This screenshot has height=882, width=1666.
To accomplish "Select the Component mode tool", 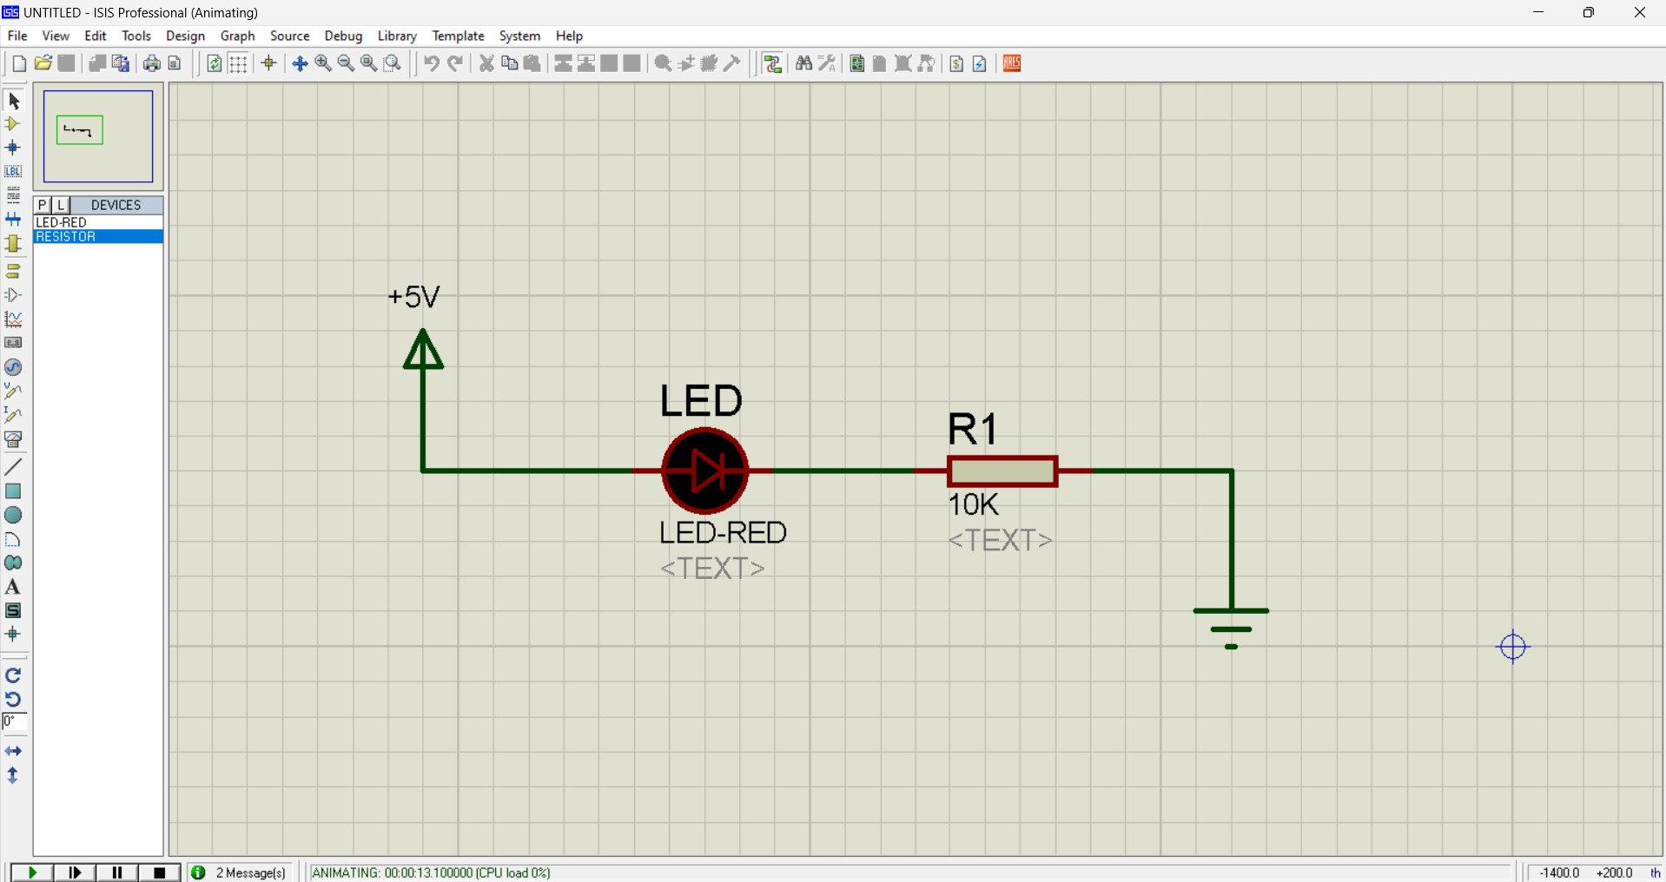I will [13, 124].
